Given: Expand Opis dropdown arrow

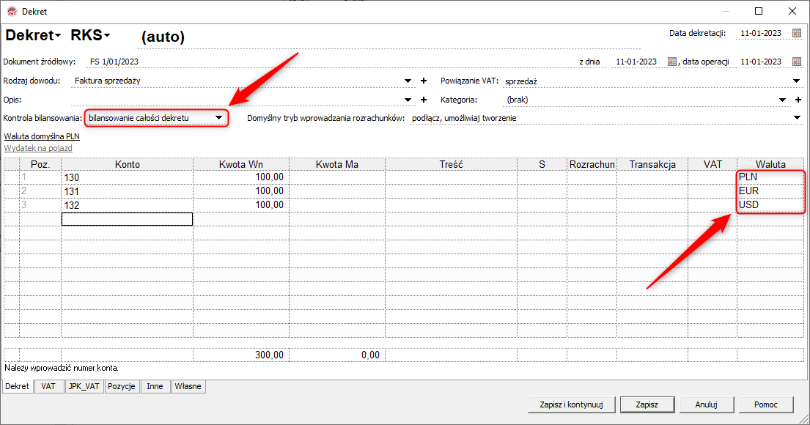Looking at the screenshot, I should [x=408, y=100].
